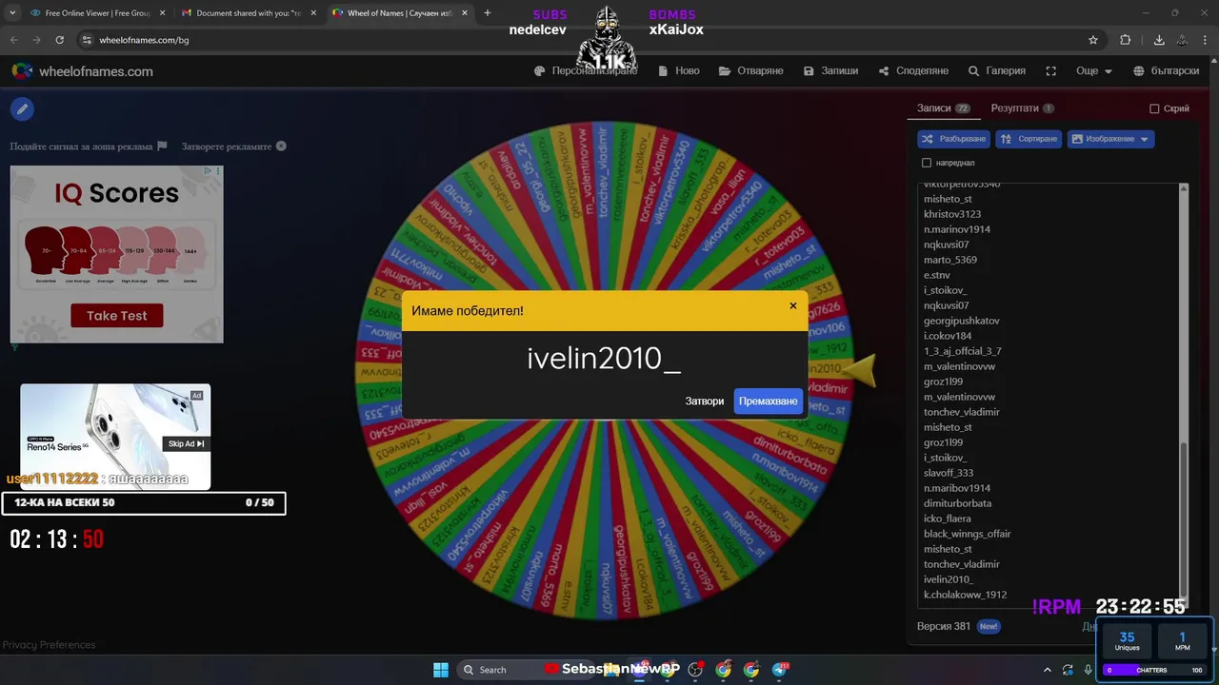Open Персонализиране customization palette menu

click(585, 71)
